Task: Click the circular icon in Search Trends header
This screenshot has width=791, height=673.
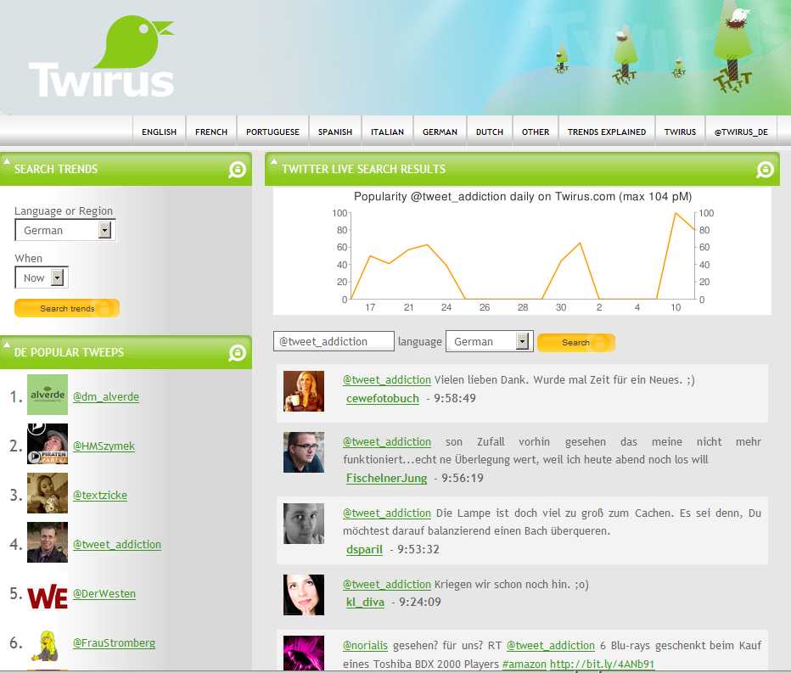Action: click(237, 170)
